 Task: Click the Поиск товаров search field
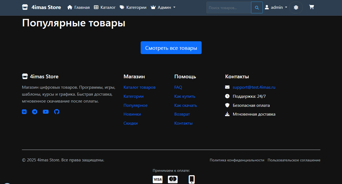pyautogui.click(x=229, y=7)
